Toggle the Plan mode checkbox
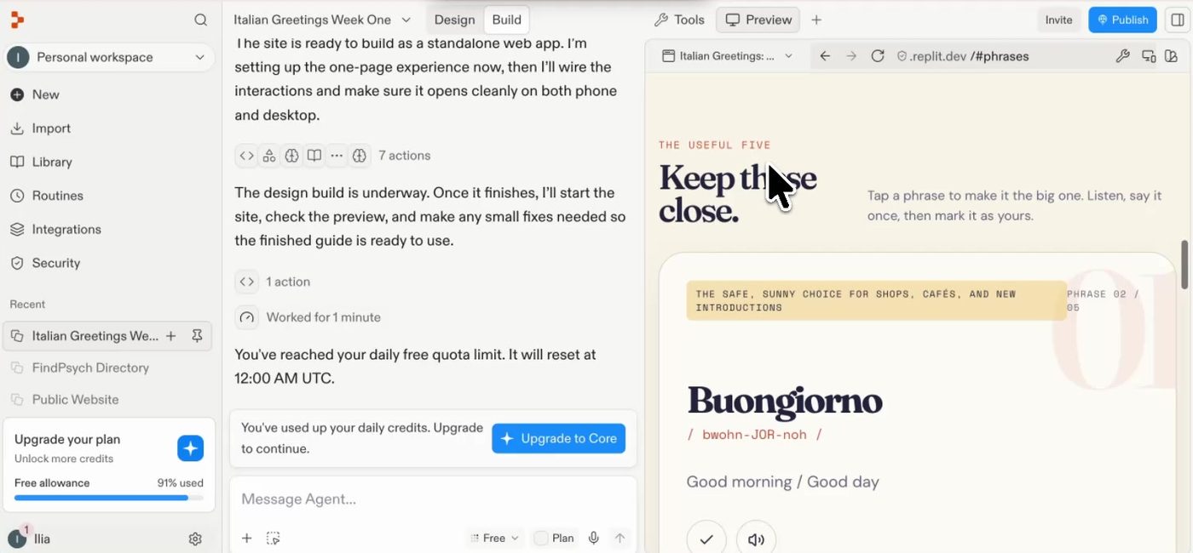 point(541,538)
